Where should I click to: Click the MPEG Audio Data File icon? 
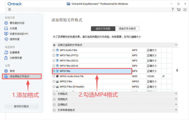pyautogui.click(x=58, y=76)
